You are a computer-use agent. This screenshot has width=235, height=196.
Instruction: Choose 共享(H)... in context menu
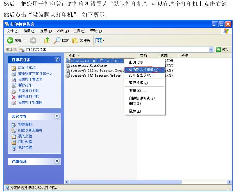click(x=145, y=91)
